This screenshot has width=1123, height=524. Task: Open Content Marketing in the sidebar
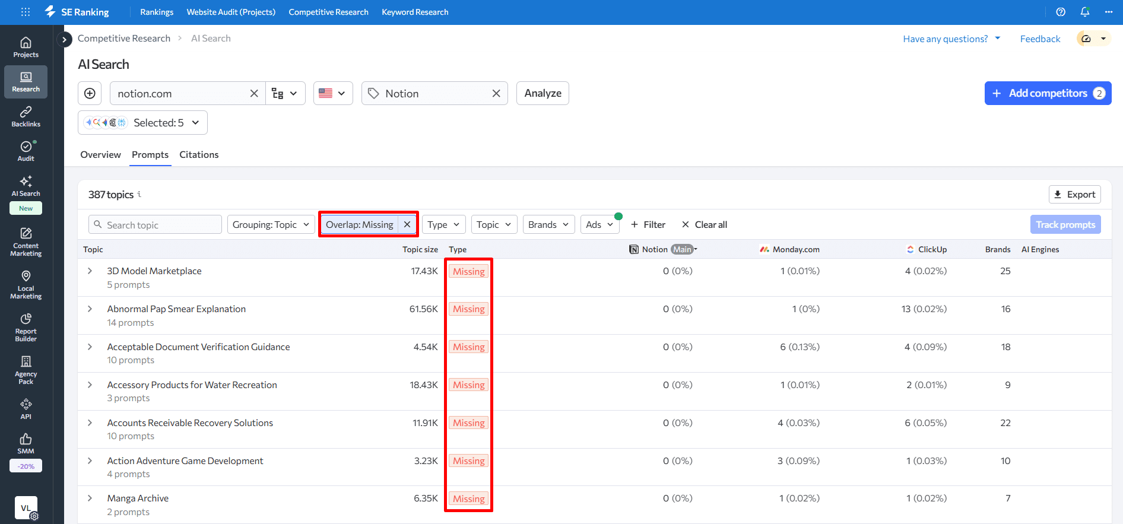(x=26, y=242)
